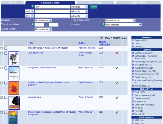The image size is (163, 124).
Task: Select the Advanced Search tab
Action: (50, 3)
